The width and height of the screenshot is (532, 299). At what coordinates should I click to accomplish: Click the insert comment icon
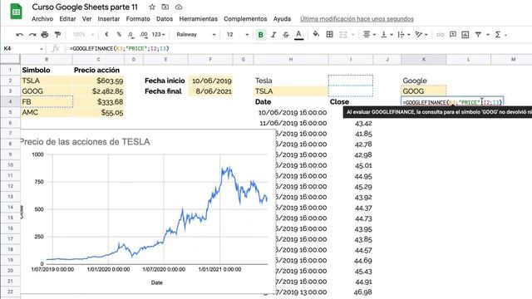(452, 34)
